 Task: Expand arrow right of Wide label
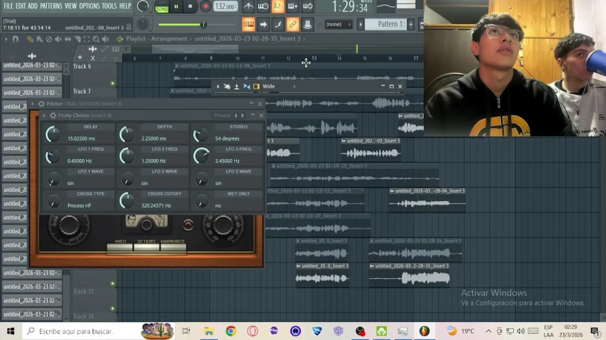pyautogui.click(x=295, y=86)
